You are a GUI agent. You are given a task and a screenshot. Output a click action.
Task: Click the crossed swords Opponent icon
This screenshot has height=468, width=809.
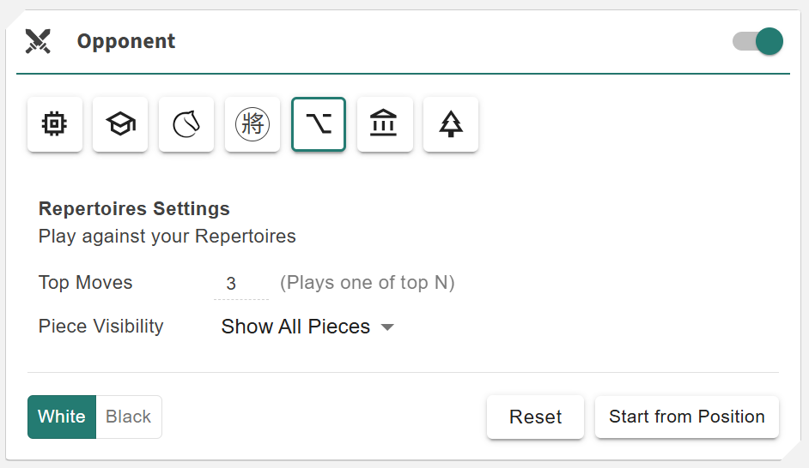(x=38, y=41)
